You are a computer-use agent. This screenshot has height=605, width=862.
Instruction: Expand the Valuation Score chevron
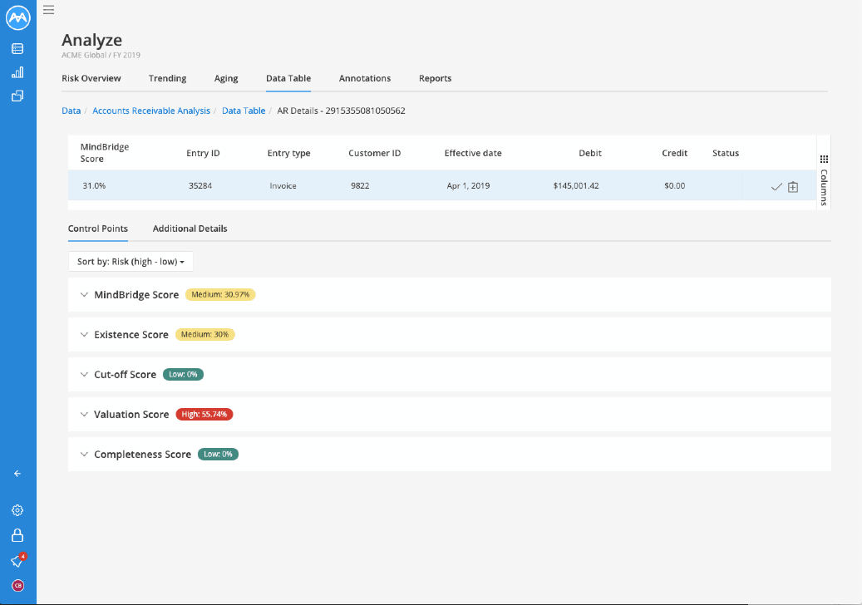click(x=84, y=415)
